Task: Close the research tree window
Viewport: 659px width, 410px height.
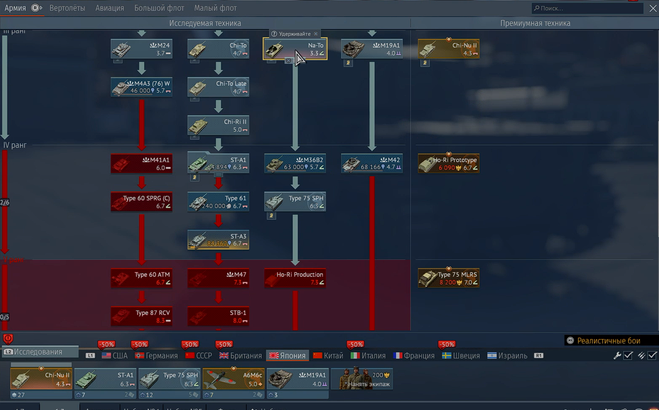Action: coord(653,8)
